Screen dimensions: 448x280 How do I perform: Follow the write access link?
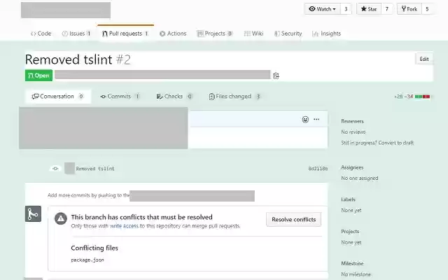click(x=124, y=226)
